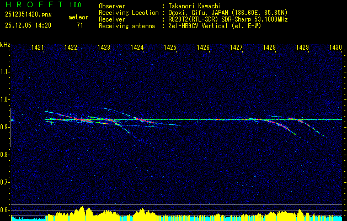Image resolution: width=347 pixels, height=221 pixels.
Task: Click the Observer field label
Action: 112,6
